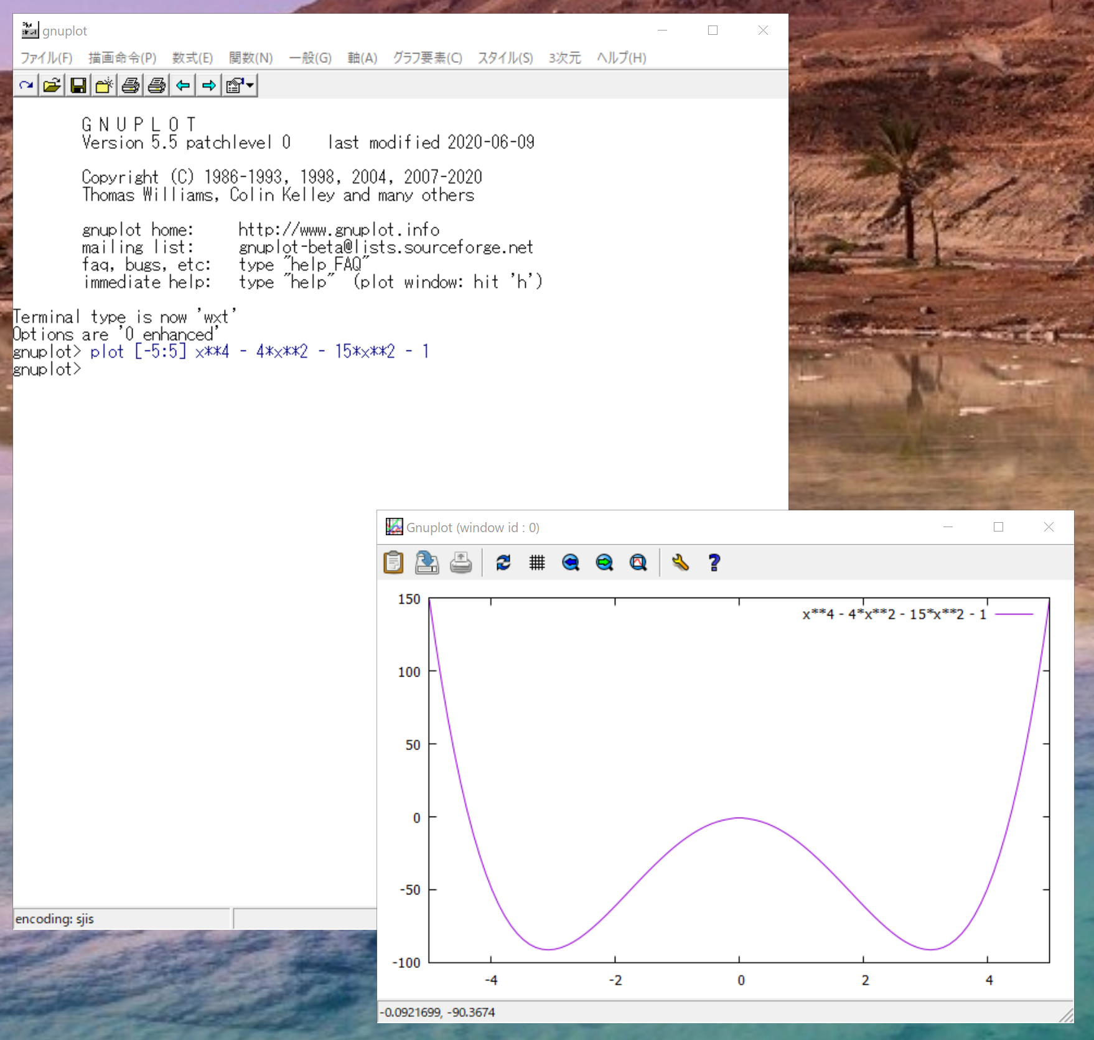
Task: Apply next zoom settings in plot
Action: point(604,563)
